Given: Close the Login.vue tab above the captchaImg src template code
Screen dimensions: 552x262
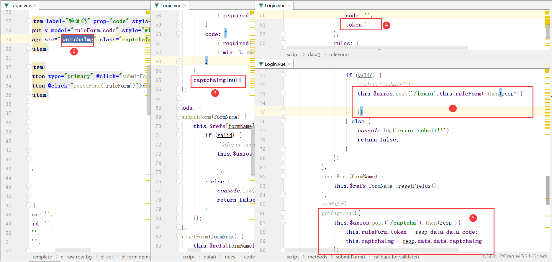Looking at the screenshot, I should click(x=35, y=6).
